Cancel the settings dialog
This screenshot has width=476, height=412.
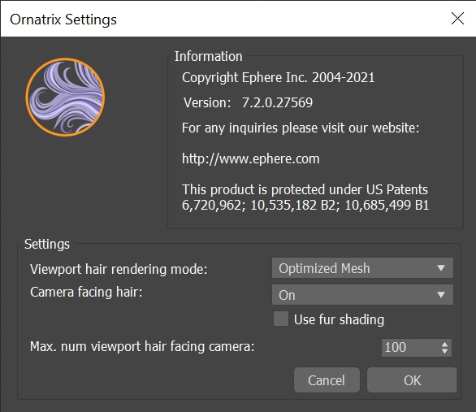pos(327,380)
